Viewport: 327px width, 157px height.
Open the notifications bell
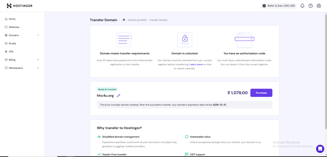point(302,6)
